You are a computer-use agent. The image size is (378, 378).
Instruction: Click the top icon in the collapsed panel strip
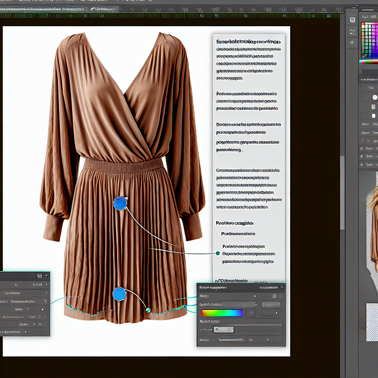352,20
